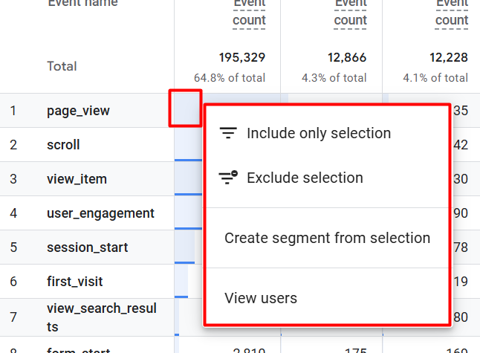Click row number 1 beside page_view
This screenshot has height=353, width=480.
coord(13,111)
